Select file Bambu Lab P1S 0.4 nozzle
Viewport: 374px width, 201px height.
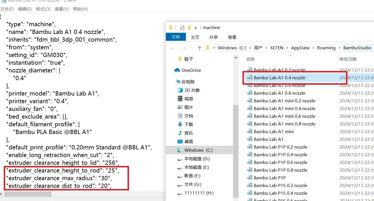(x=277, y=193)
